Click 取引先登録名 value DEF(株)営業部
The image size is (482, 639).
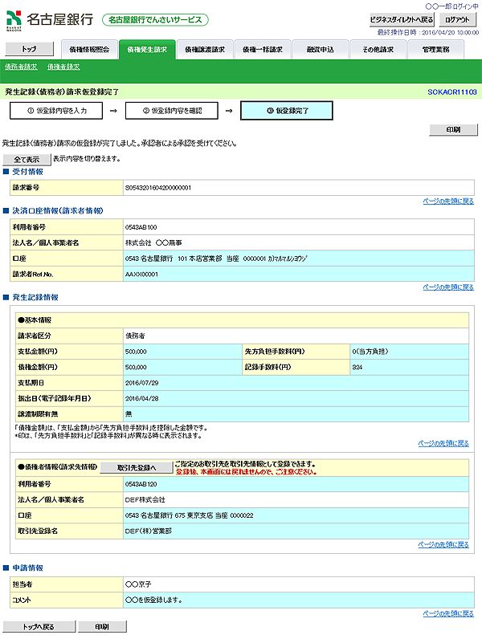click(149, 531)
